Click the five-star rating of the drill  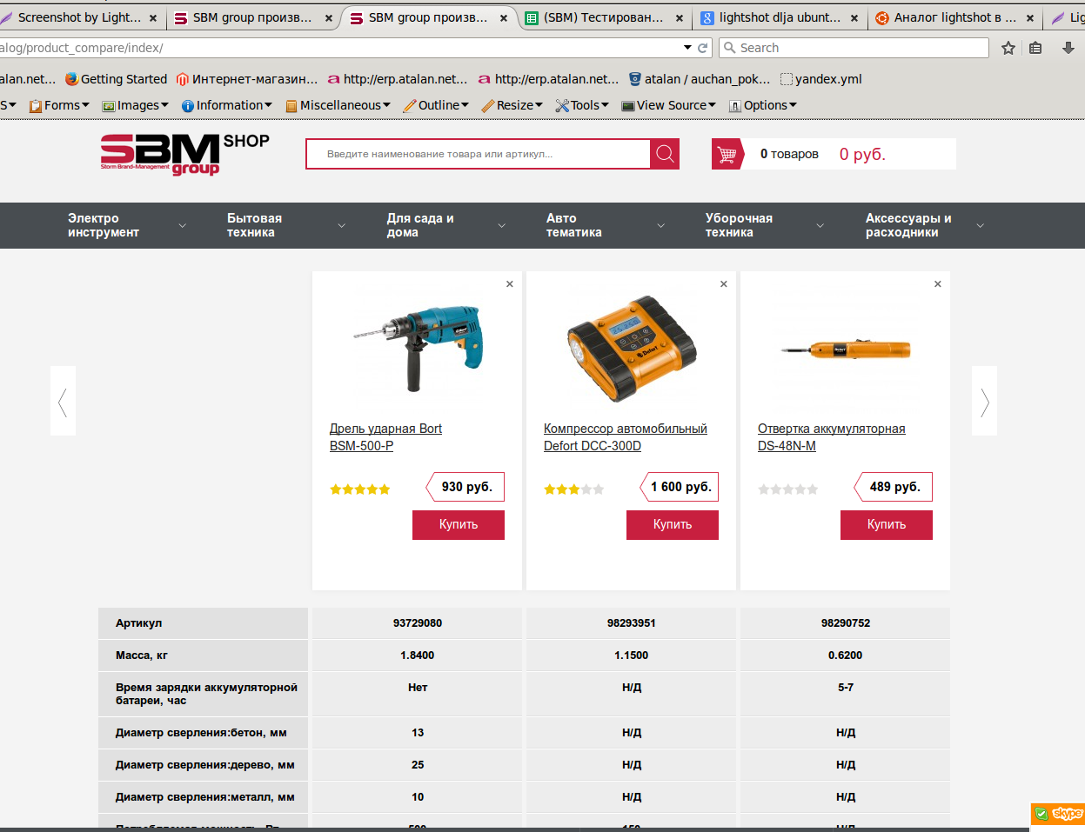tap(360, 489)
